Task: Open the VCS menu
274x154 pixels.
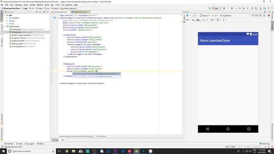Action: pyautogui.click(x=63, y=5)
